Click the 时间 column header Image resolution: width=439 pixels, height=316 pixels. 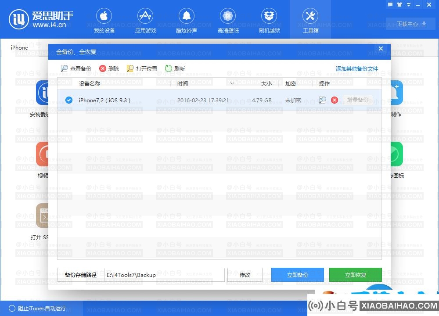183,83
